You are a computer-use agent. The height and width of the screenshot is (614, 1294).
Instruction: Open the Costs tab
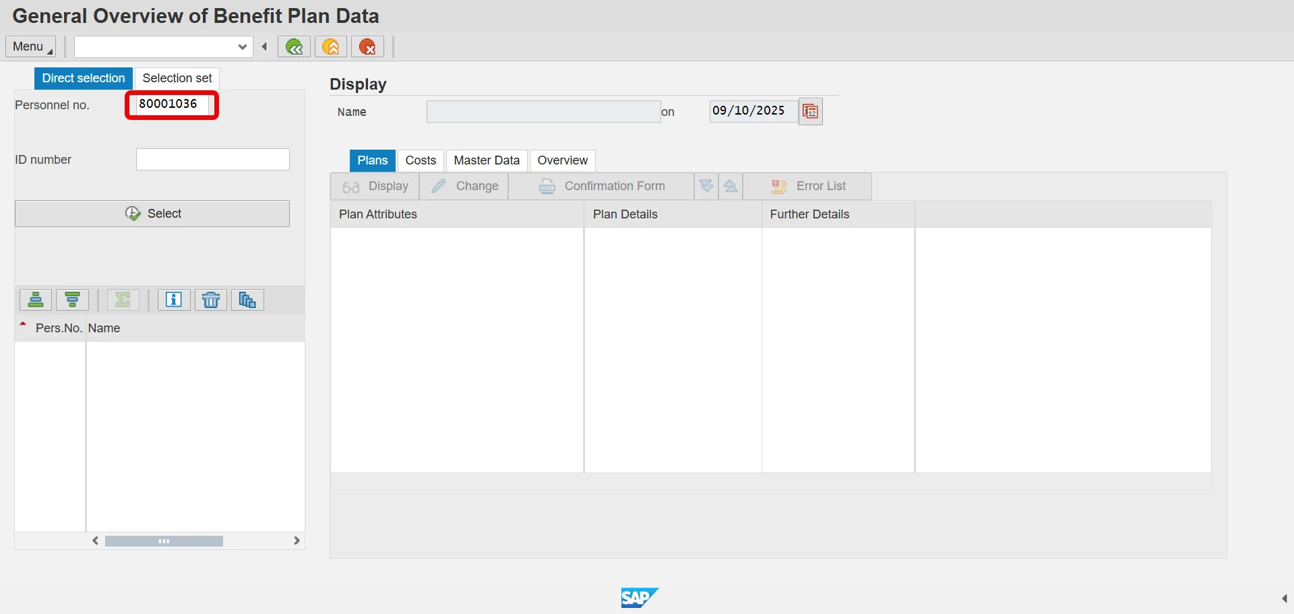click(421, 160)
